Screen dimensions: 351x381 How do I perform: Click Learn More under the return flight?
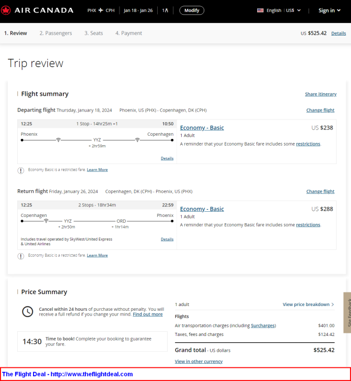click(x=97, y=255)
